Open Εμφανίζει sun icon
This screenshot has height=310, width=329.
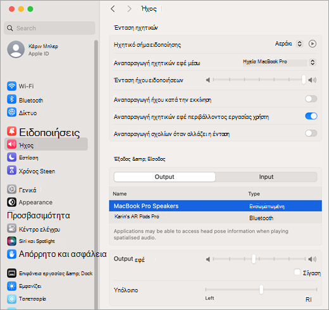pos(11,286)
